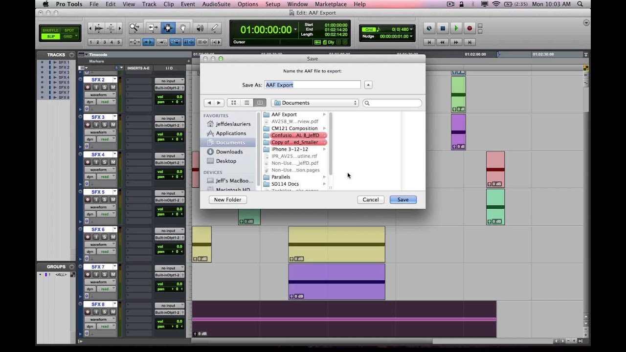Image resolution: width=626 pixels, height=352 pixels.
Task: Toggle input monitoring on SFX 5
Action: click(96, 199)
